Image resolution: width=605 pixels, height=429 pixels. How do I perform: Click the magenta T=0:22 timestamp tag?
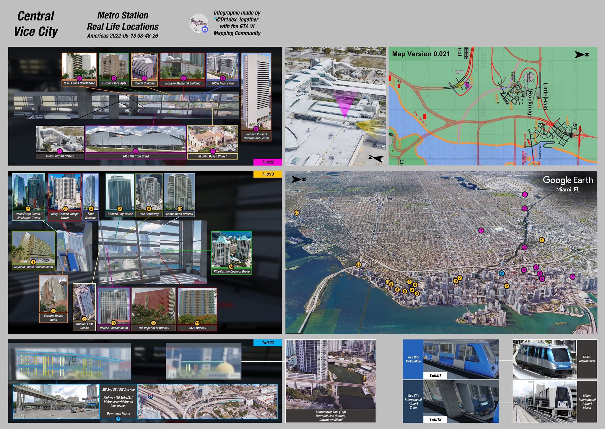tap(268, 162)
